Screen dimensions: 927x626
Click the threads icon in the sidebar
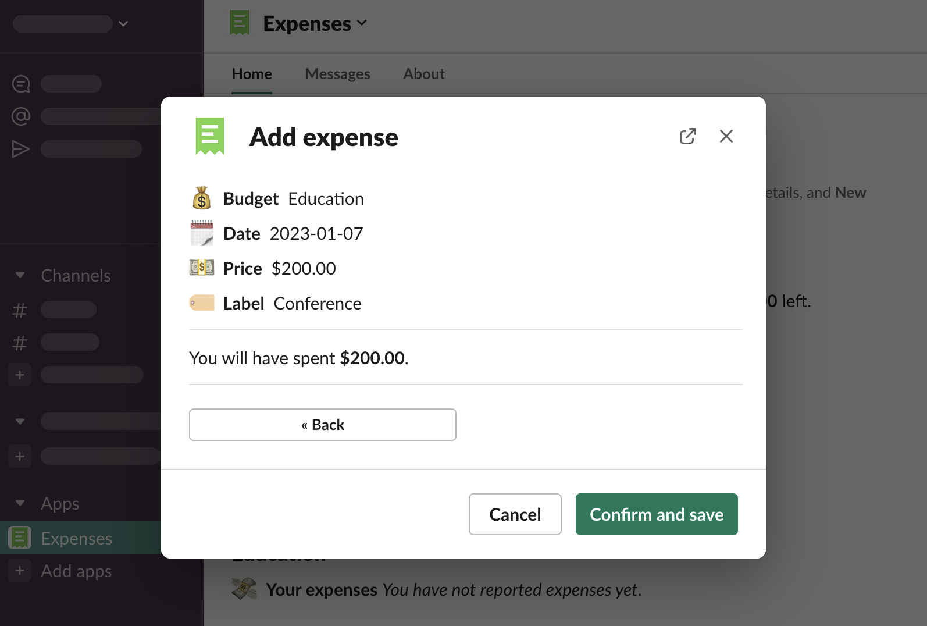21,84
